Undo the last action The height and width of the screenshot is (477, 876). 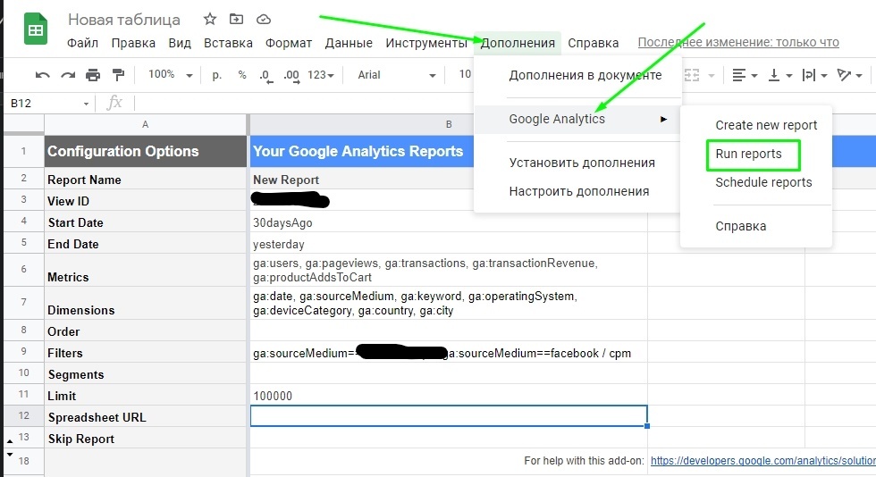point(43,75)
